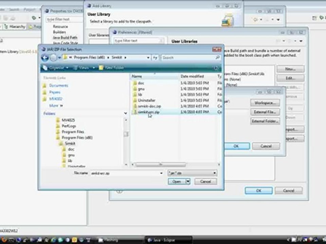Click OK in the Preferences window
The width and height of the screenshot is (326, 244).
259,191
